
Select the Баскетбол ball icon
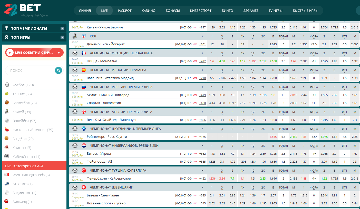coord(7,103)
